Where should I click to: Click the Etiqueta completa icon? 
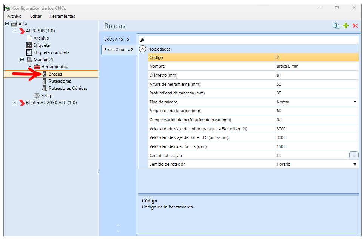click(29, 52)
